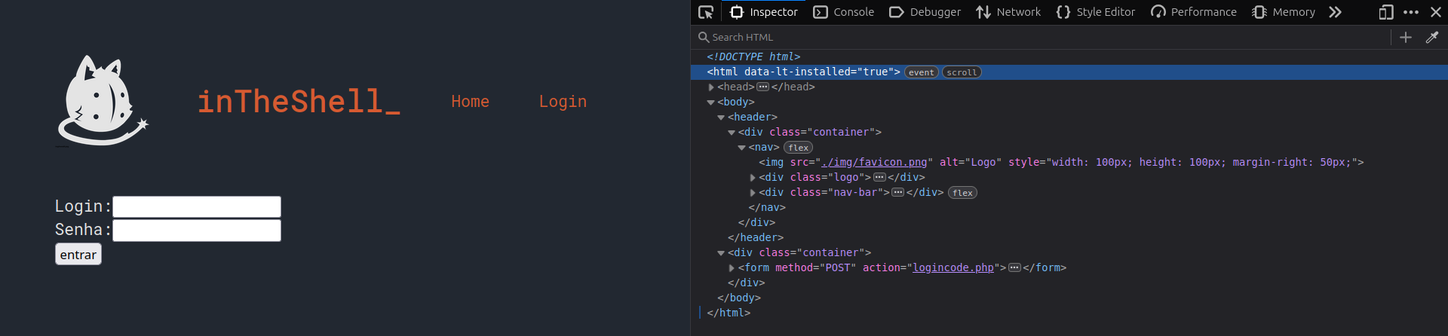
Task: Activate the element picker icon
Action: pyautogui.click(x=706, y=12)
